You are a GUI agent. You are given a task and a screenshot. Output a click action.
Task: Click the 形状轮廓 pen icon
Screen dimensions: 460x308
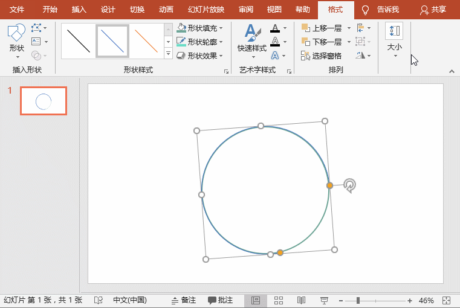(181, 42)
